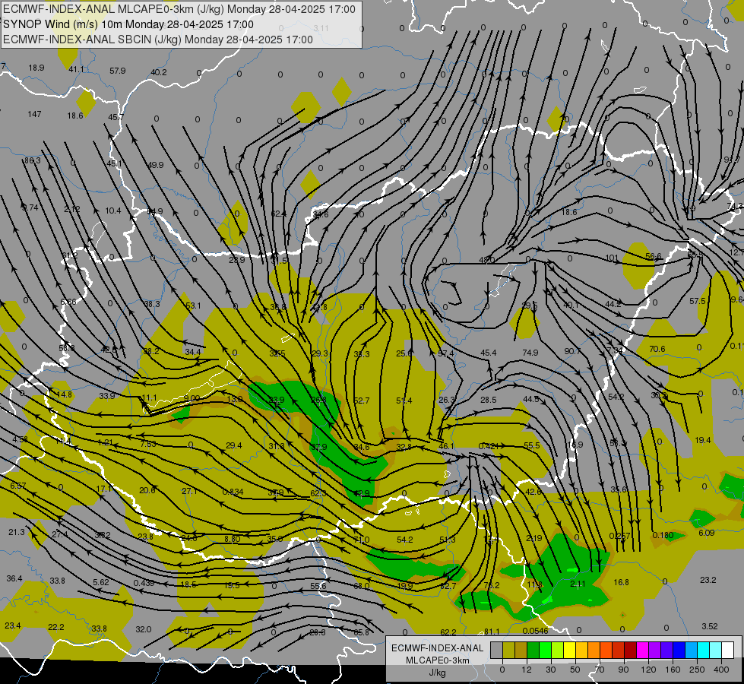Click the map value 0.0546
This screenshot has width=744, height=684.
(535, 631)
